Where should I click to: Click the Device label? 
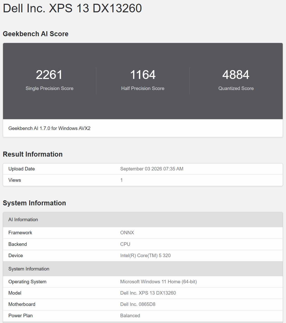coord(16,256)
